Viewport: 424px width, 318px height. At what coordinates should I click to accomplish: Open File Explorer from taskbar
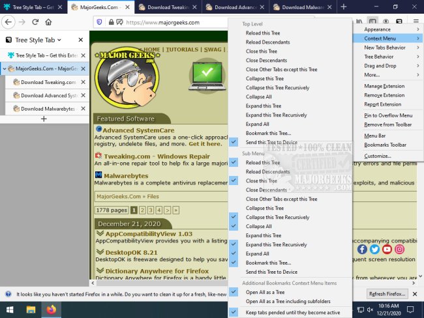coord(31,310)
